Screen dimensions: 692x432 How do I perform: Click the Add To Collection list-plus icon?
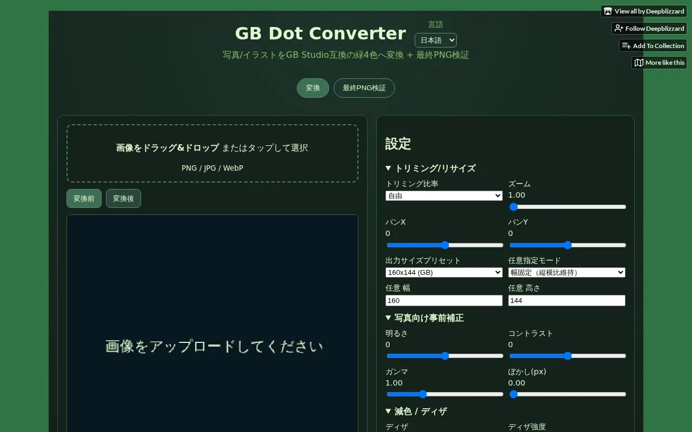pos(627,46)
